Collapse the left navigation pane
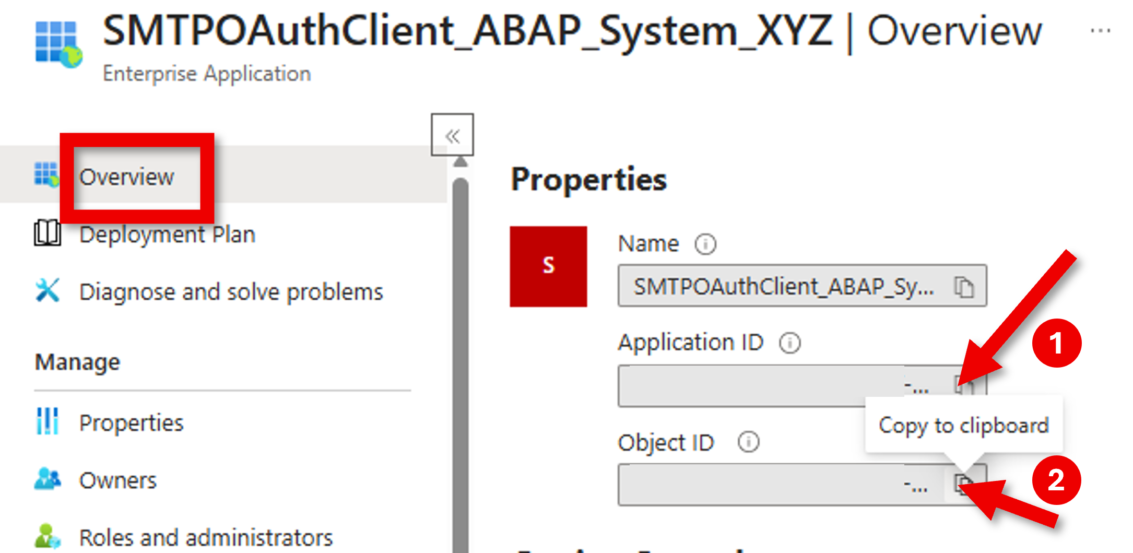The image size is (1133, 553). (x=453, y=135)
